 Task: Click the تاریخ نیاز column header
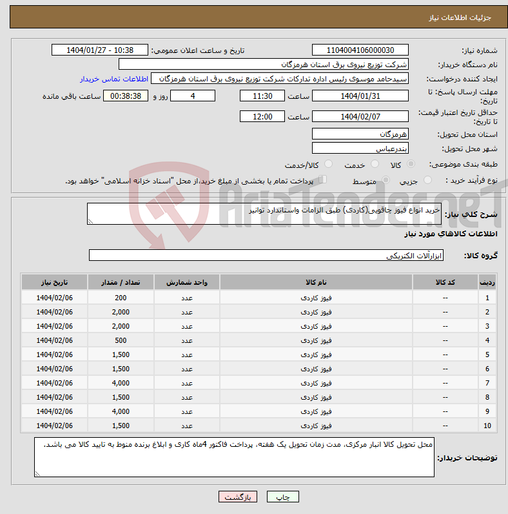coord(54,282)
